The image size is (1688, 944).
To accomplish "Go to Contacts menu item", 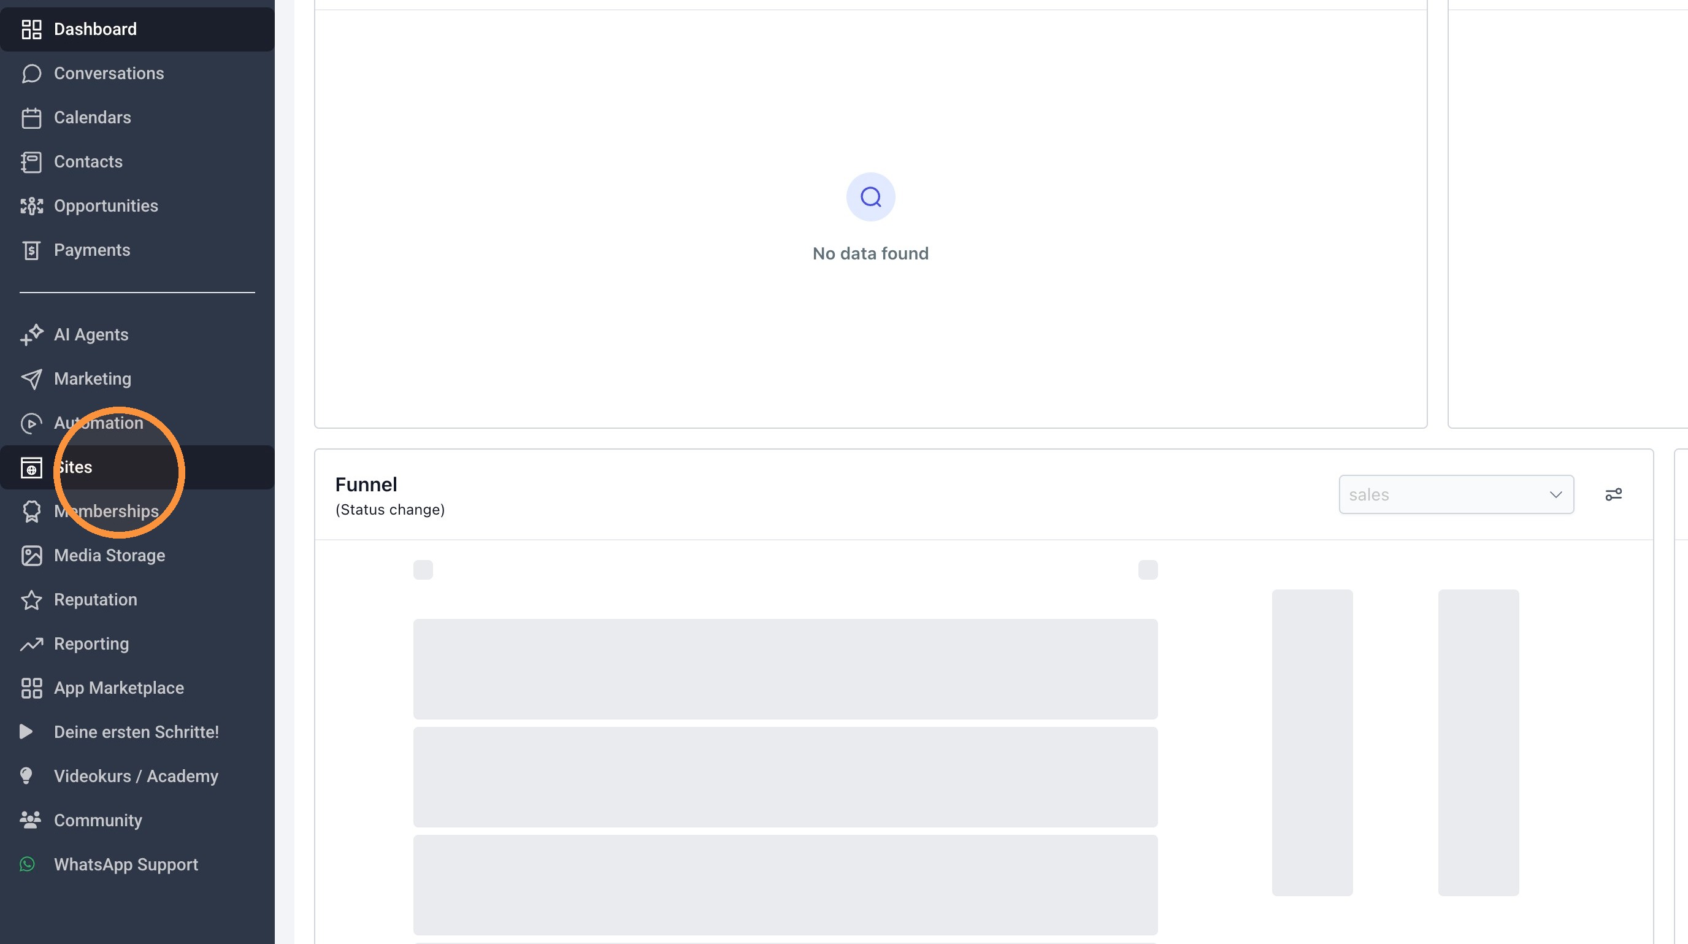I will pyautogui.click(x=137, y=162).
